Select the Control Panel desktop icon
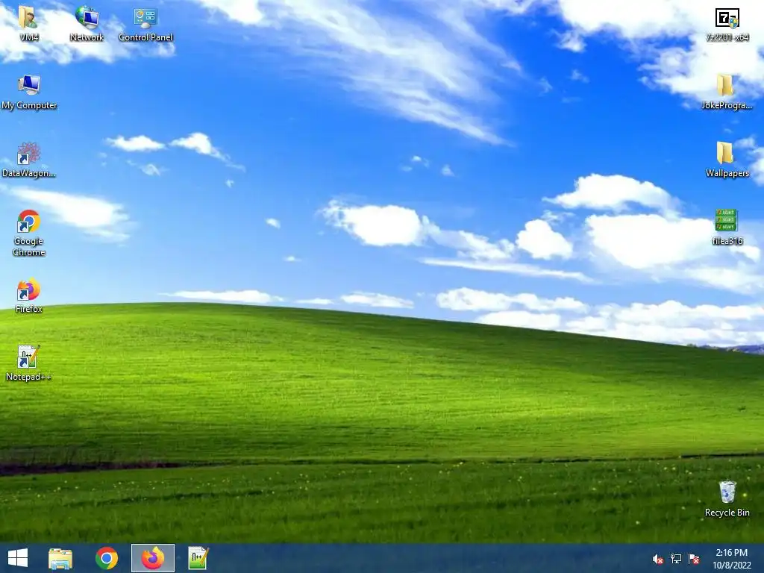Image resolution: width=764 pixels, height=573 pixels. point(145,18)
